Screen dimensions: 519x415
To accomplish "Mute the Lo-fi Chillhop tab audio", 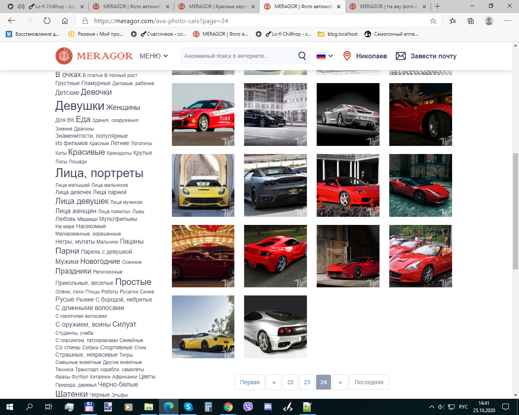I will click(21, 6).
